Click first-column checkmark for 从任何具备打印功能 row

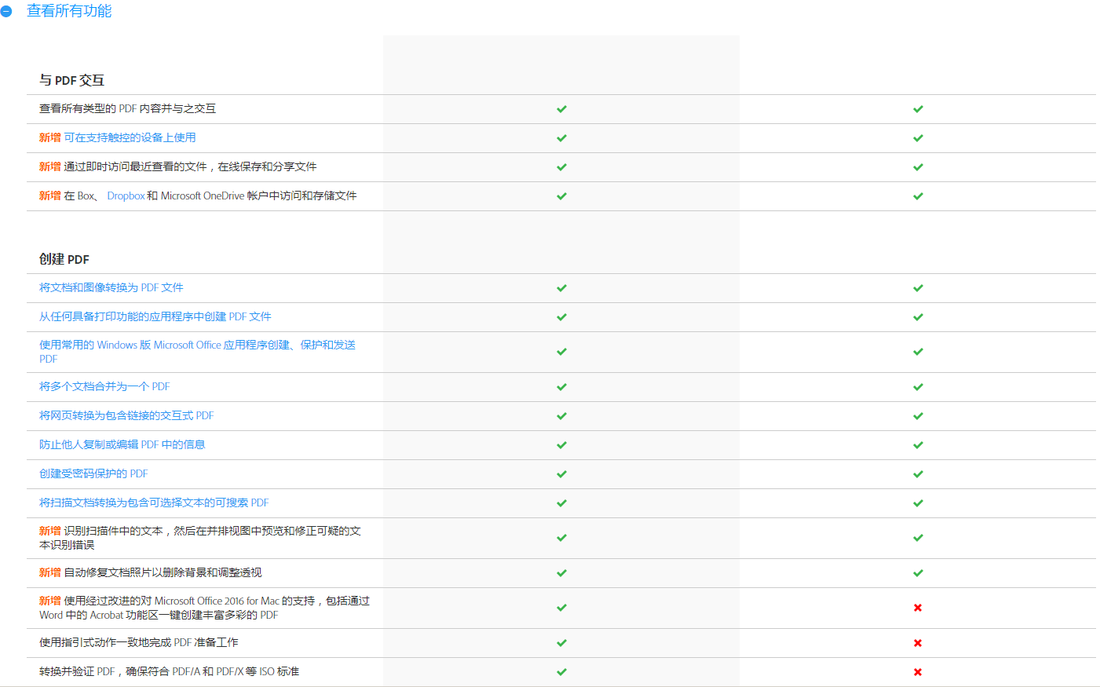pyautogui.click(x=561, y=317)
